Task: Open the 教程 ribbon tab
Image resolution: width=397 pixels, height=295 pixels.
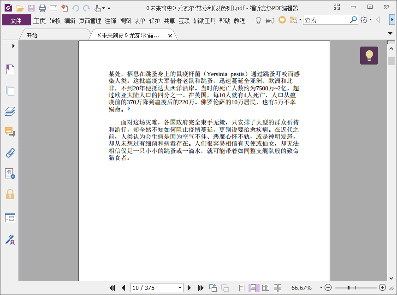Action: pyautogui.click(x=239, y=20)
